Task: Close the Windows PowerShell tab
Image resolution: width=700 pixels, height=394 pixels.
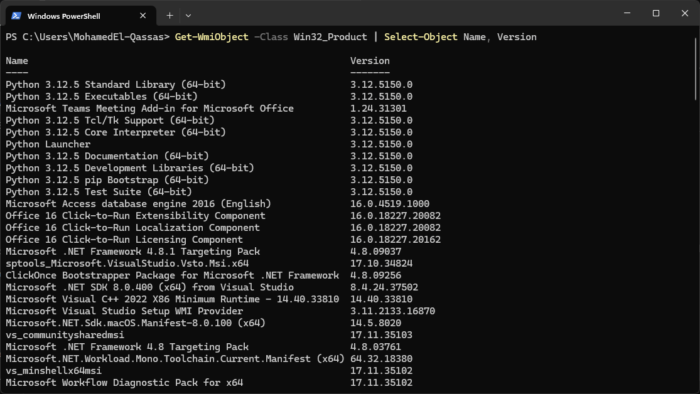Action: click(x=143, y=16)
